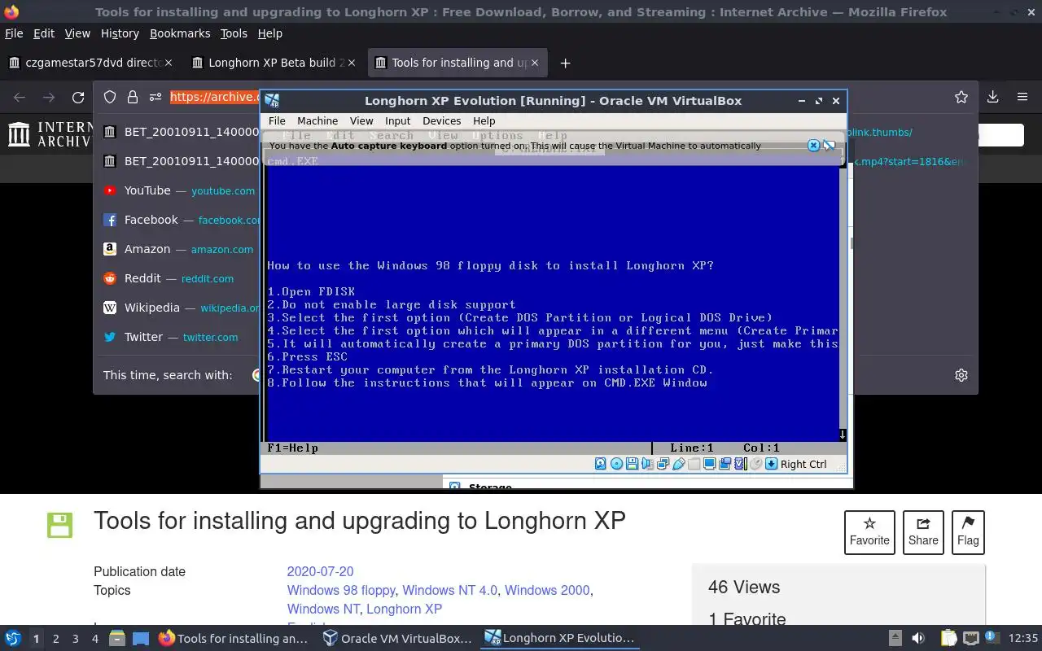Open the audio settings status icon
This screenshot has height=651, width=1042.
[647, 464]
